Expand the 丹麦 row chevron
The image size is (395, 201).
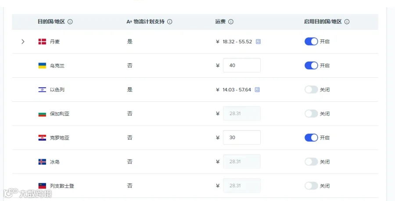click(x=23, y=42)
